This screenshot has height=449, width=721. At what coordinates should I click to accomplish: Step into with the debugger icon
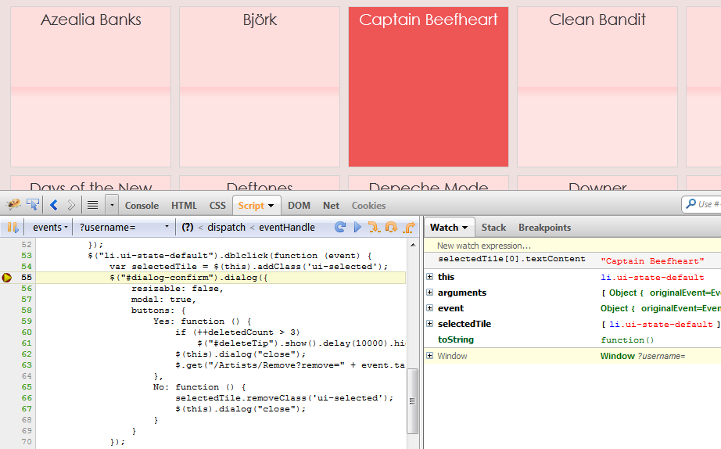375,227
